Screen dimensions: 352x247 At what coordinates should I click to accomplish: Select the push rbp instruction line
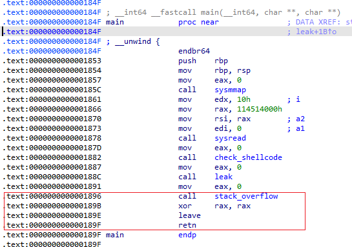[203, 61]
